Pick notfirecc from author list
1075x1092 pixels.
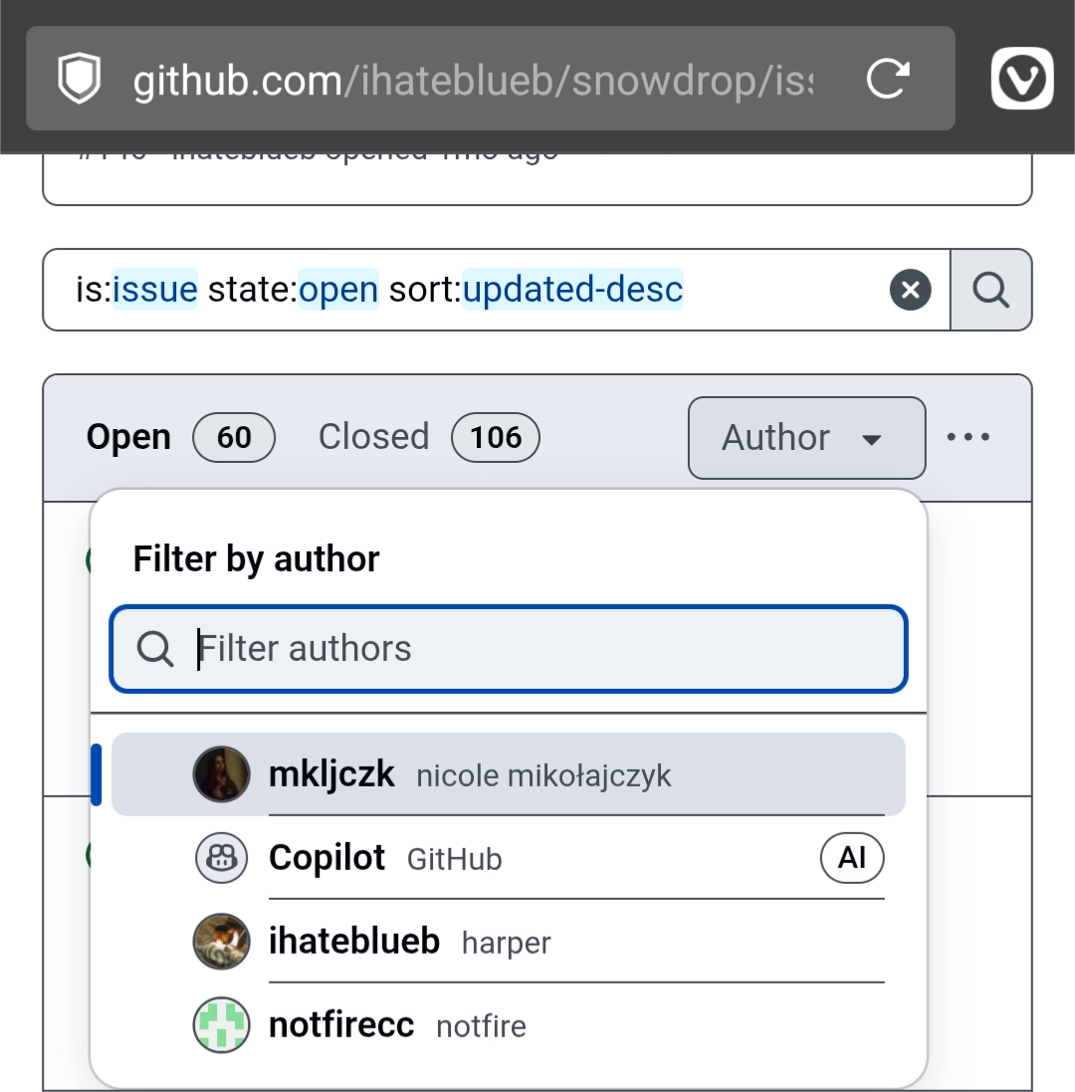[x=509, y=1025]
